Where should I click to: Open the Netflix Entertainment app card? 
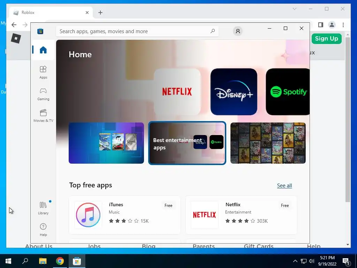(x=241, y=215)
